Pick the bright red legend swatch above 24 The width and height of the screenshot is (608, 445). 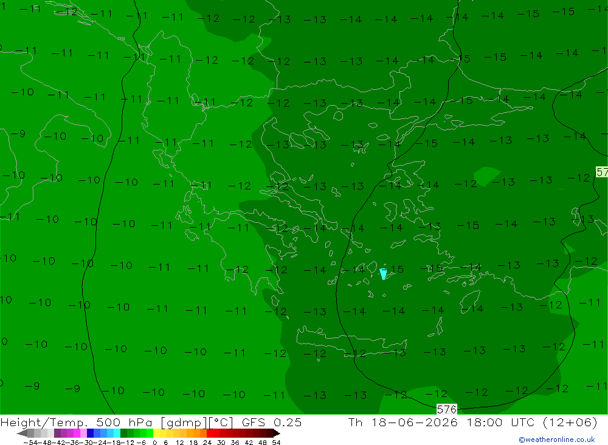pos(210,433)
